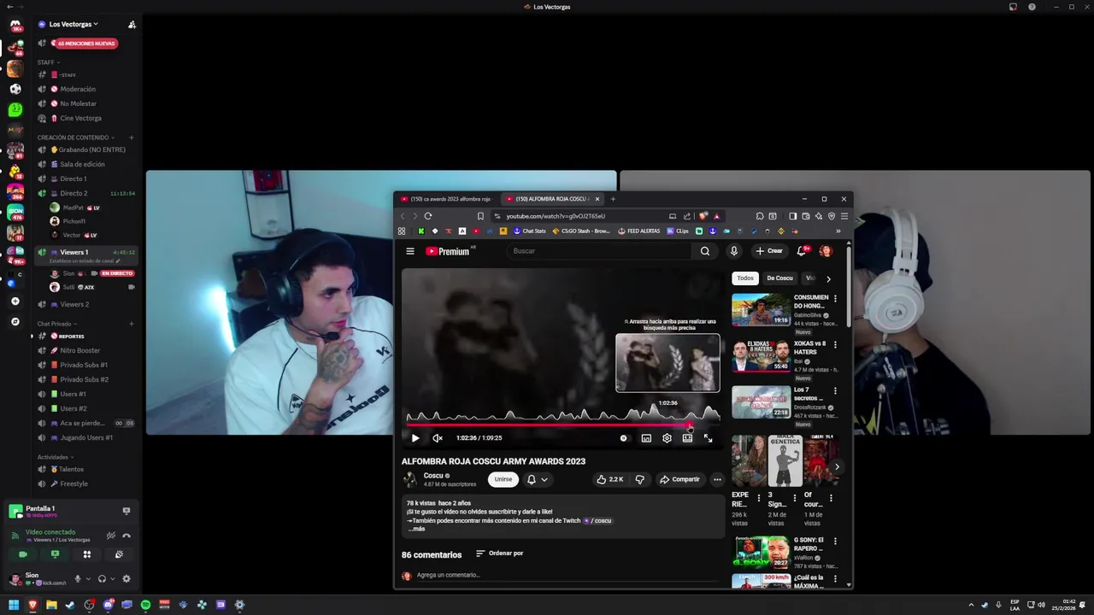Open the Directo 2 voice channel
1094x615 pixels.
85,193
